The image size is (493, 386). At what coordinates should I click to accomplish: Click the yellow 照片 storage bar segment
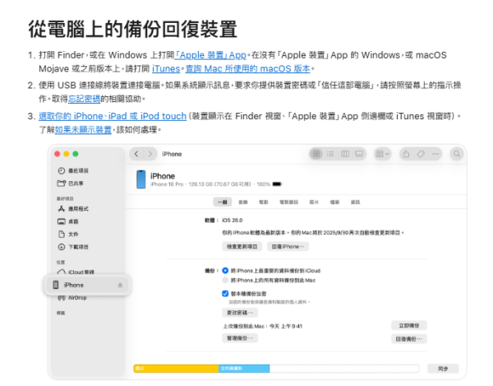coord(176,369)
